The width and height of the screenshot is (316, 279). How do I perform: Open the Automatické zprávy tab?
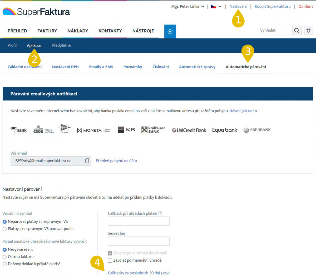point(197,67)
